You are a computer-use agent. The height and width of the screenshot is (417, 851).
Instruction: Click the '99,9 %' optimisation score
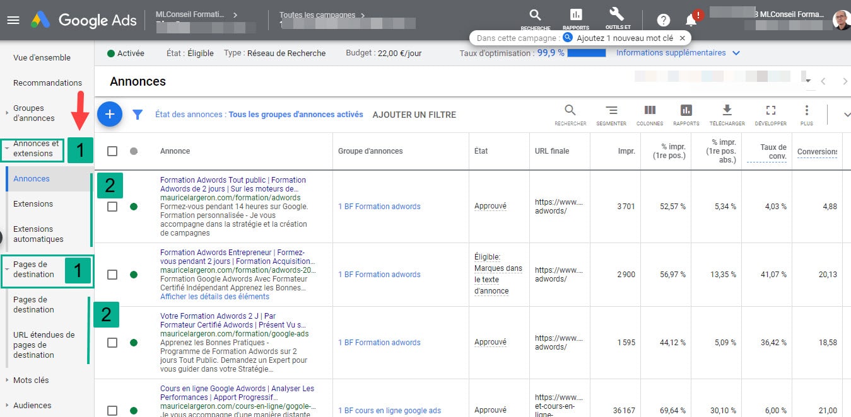(x=550, y=53)
